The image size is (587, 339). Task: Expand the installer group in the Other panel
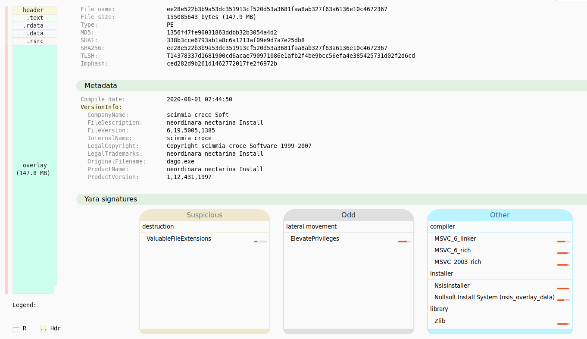coord(441,273)
